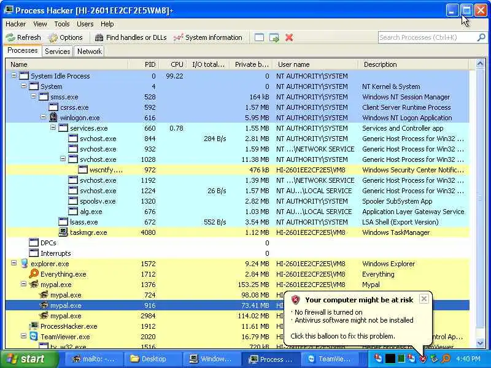The height and width of the screenshot is (368, 491).
Task: Collapse the System process node
Action: coord(23,86)
